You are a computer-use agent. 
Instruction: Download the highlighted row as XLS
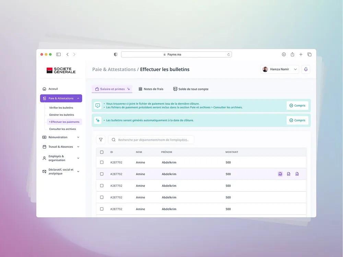pos(289,174)
